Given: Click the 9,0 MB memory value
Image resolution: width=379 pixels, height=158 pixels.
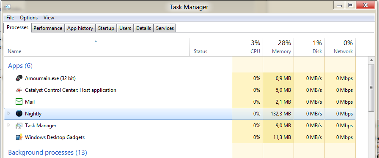Looking at the screenshot, I should [x=284, y=126].
